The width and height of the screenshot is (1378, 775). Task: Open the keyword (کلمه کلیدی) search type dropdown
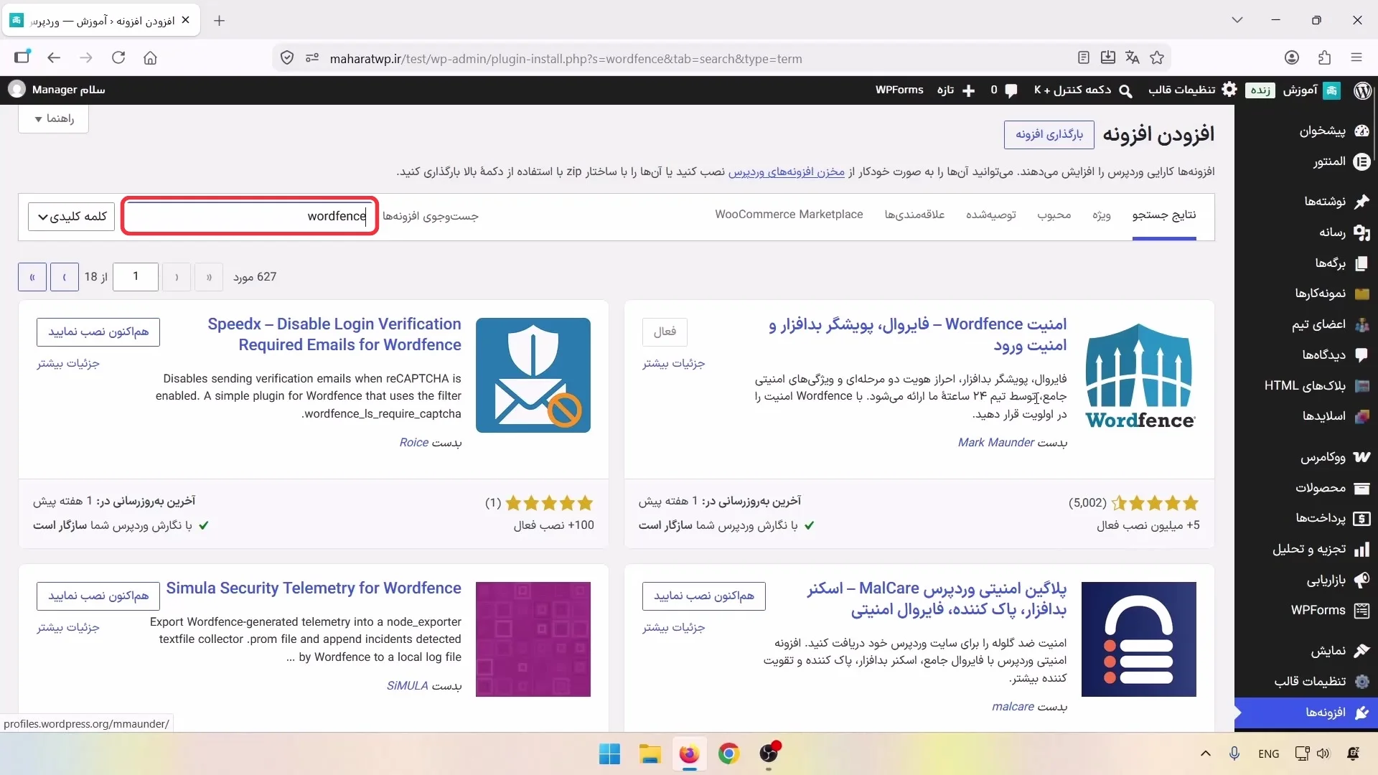point(71,217)
